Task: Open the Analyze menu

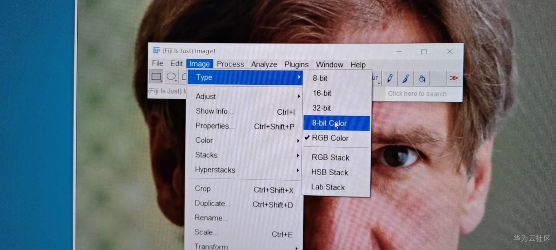Action: (264, 64)
